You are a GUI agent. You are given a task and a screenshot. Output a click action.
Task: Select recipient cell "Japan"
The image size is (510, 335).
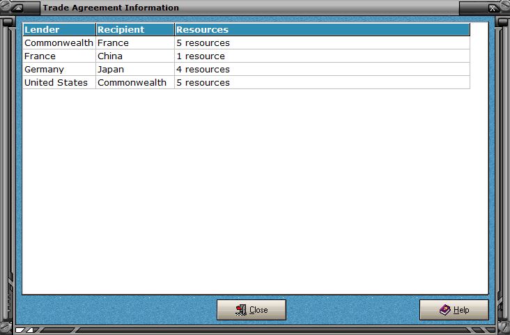tap(135, 69)
